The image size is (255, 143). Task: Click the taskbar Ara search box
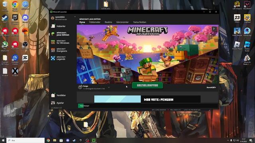click(25, 140)
